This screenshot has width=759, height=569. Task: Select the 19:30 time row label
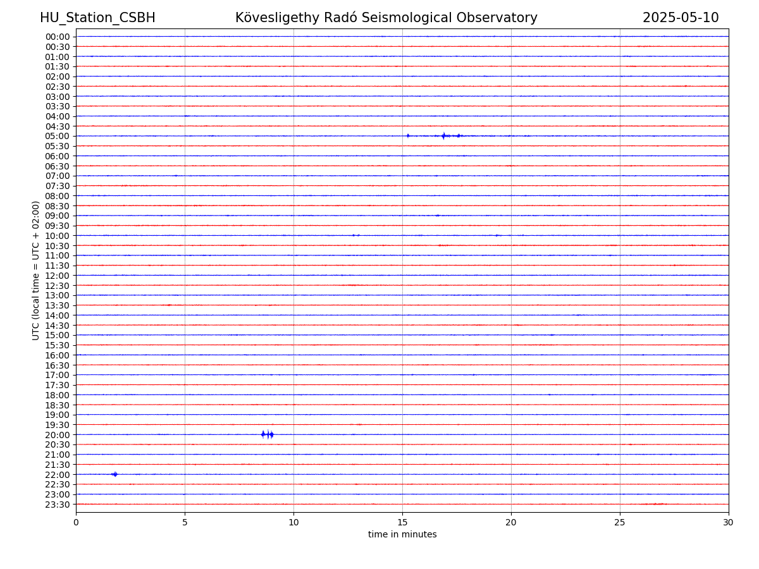click(58, 425)
